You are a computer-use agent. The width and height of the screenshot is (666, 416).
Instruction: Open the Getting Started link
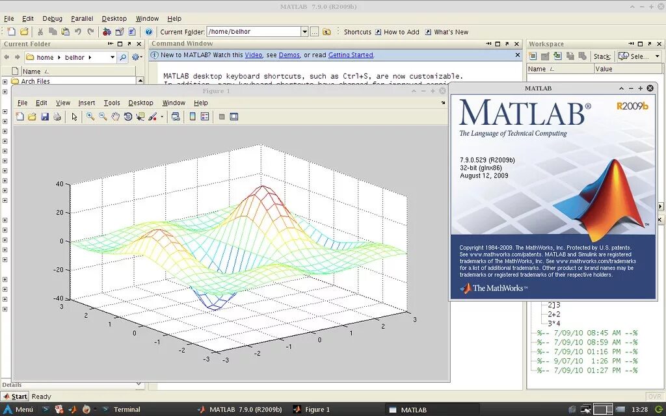pos(351,55)
